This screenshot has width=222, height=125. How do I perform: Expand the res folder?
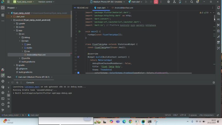coord(23,51)
